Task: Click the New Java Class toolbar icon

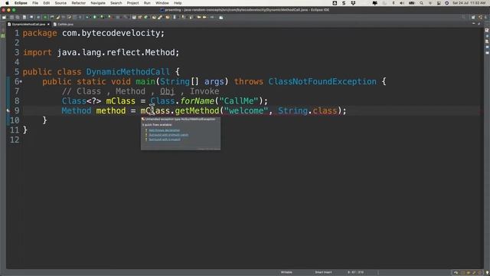Action: click(145, 17)
